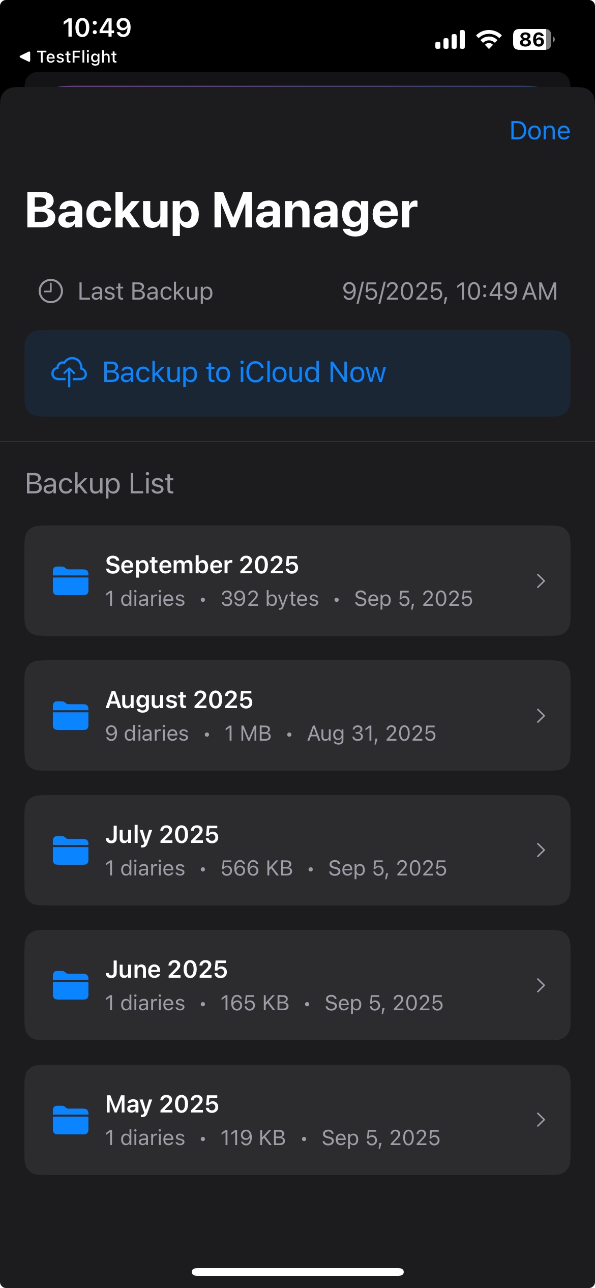
Task: Tap the Last Backup timestamp
Action: 450,291
